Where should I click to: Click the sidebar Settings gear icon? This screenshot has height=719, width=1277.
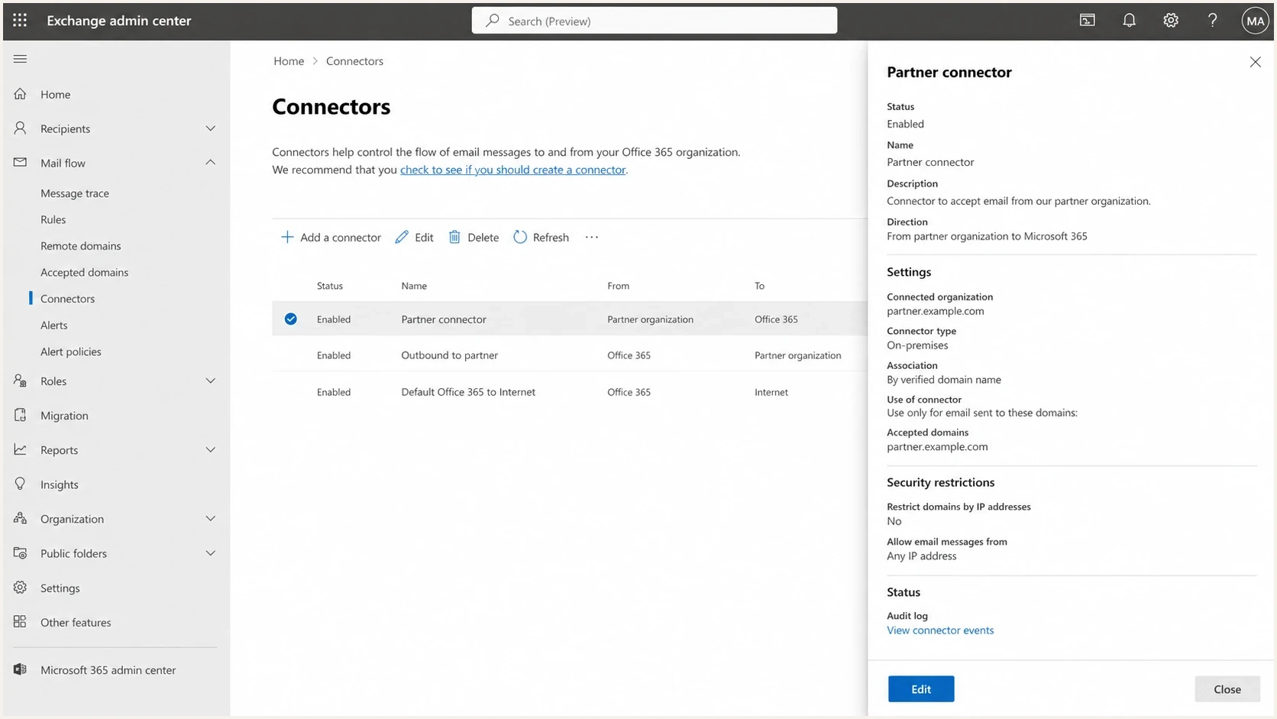point(21,588)
